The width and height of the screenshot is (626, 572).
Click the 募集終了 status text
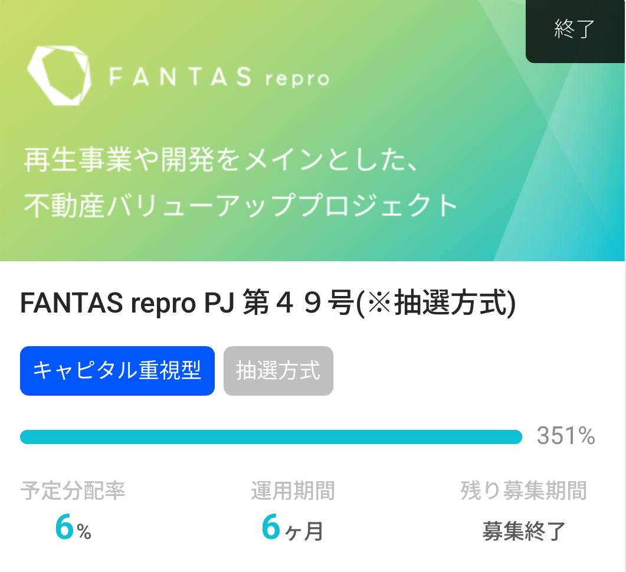tap(524, 531)
